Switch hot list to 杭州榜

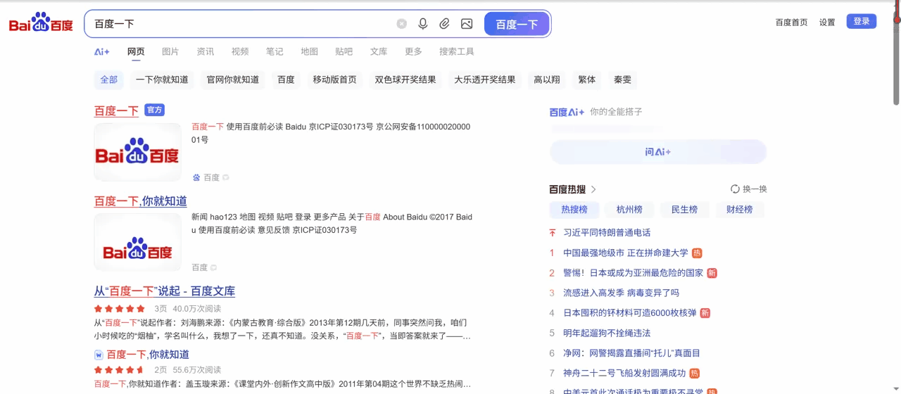pos(629,210)
